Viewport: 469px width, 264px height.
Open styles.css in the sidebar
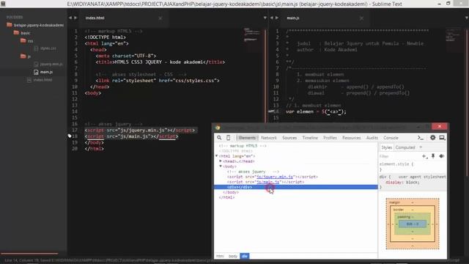[x=48, y=48]
